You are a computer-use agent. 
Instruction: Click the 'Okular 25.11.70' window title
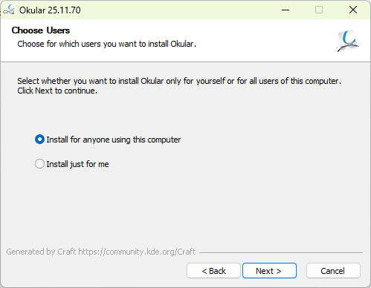tap(50, 10)
